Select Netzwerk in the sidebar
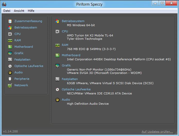This screenshot has width=179, height=136. click(x=21, y=85)
